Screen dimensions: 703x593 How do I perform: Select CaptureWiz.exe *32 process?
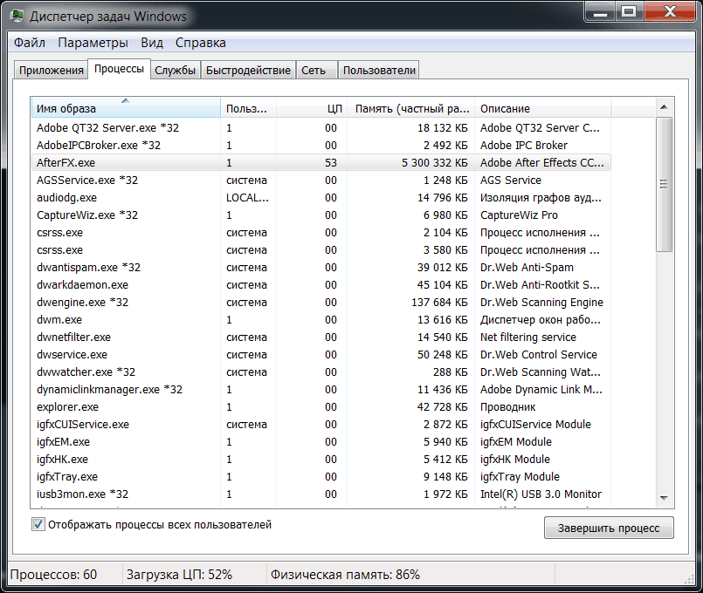321,215
